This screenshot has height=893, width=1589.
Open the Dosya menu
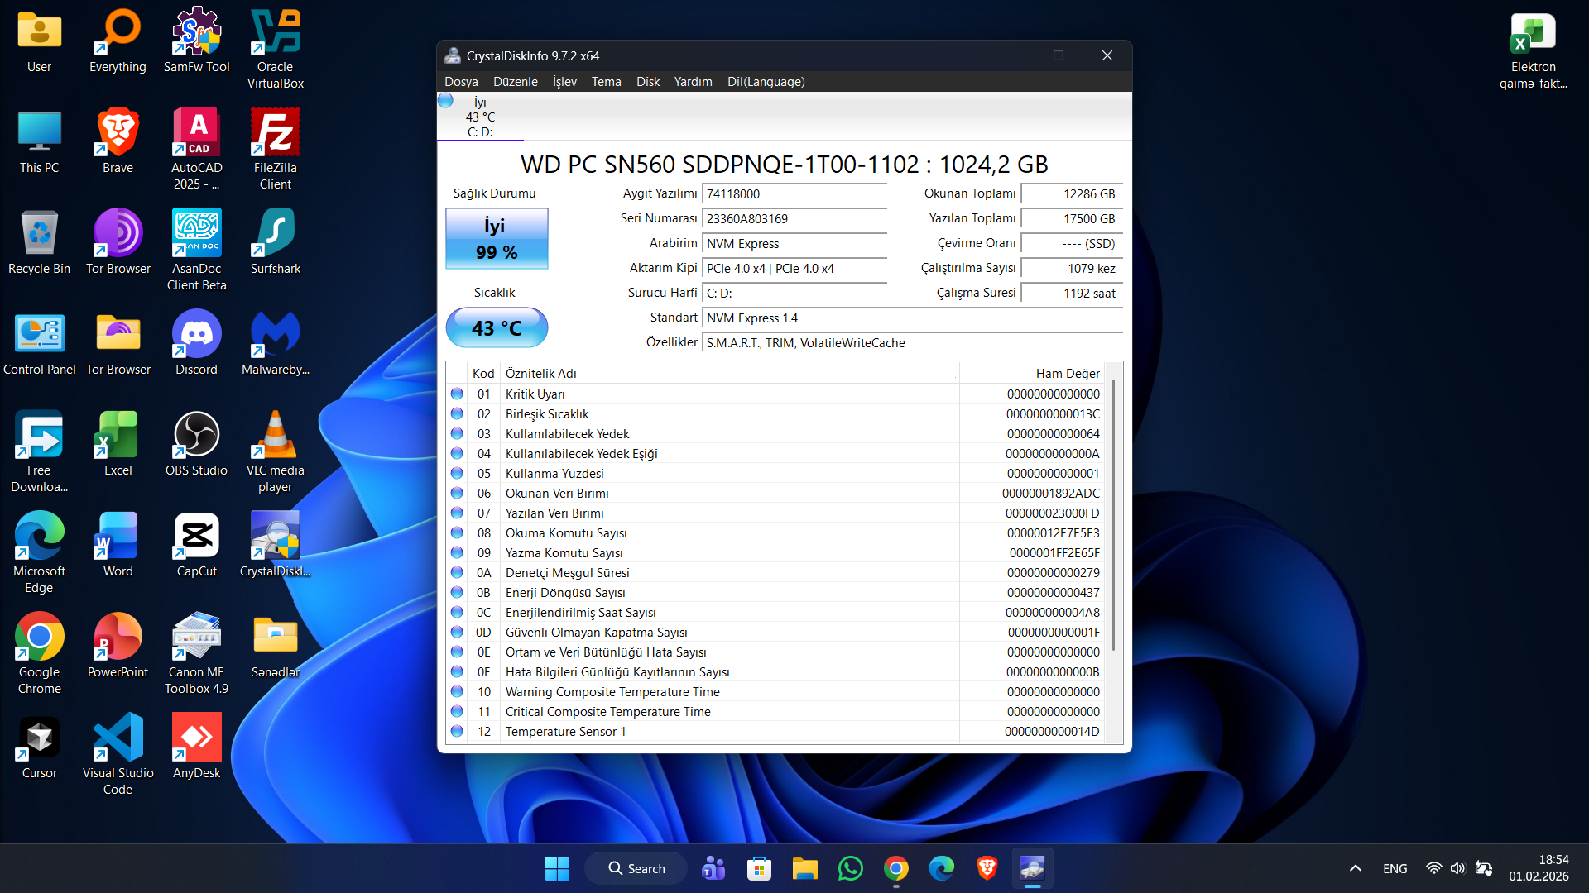click(461, 82)
